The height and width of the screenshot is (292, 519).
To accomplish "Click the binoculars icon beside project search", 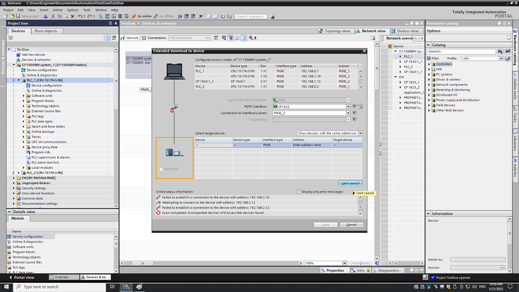I will pos(272,17).
